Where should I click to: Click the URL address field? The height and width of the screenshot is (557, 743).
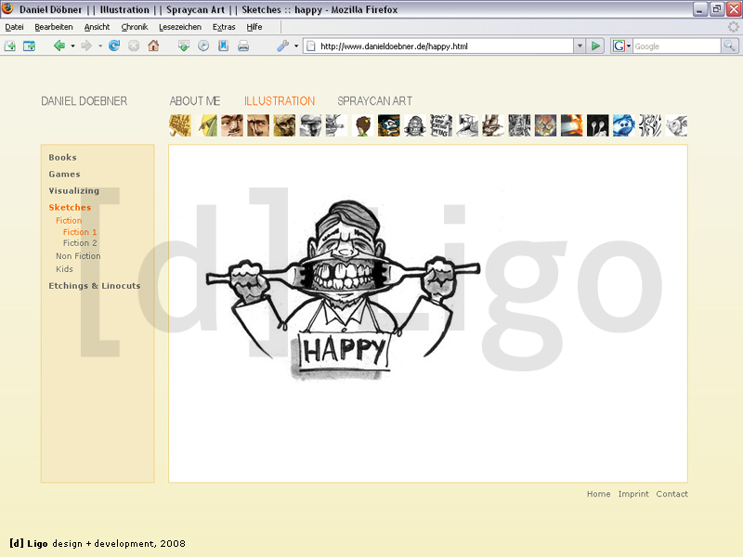click(x=438, y=45)
